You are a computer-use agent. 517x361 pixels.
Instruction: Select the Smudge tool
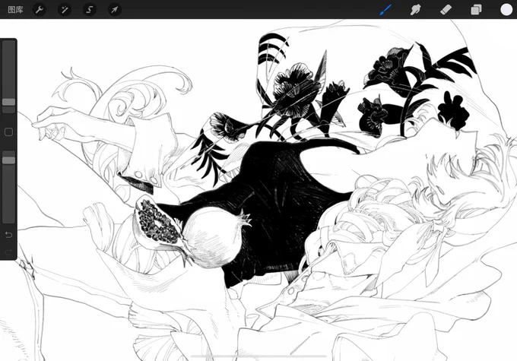pos(415,10)
